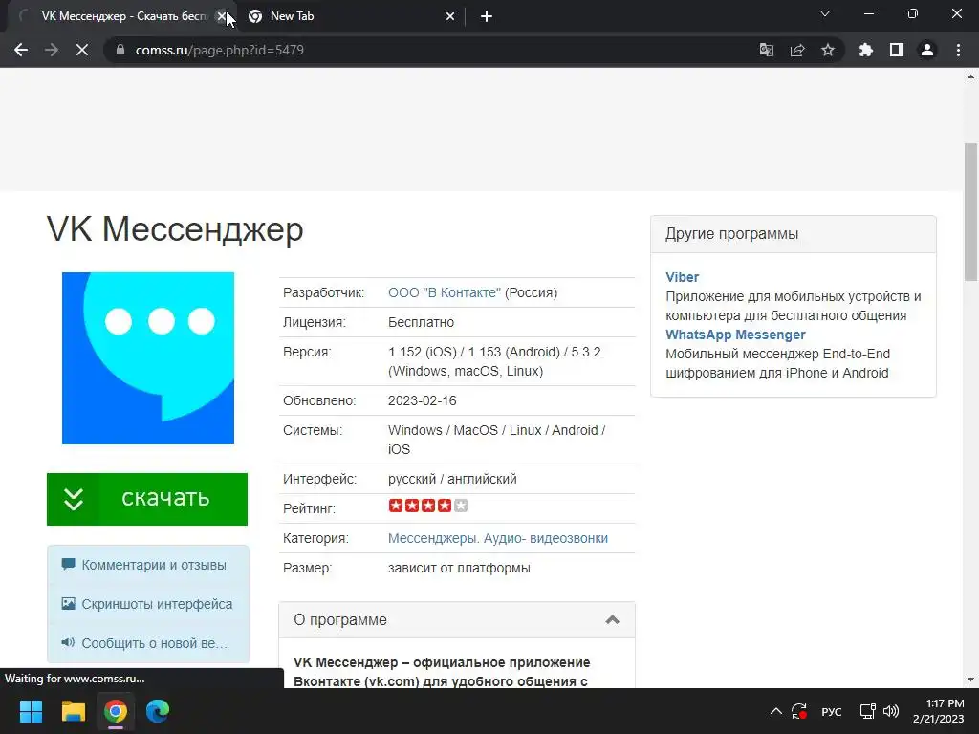The height and width of the screenshot is (734, 979).
Task: Open the Windows Start menu
Action: point(31,711)
